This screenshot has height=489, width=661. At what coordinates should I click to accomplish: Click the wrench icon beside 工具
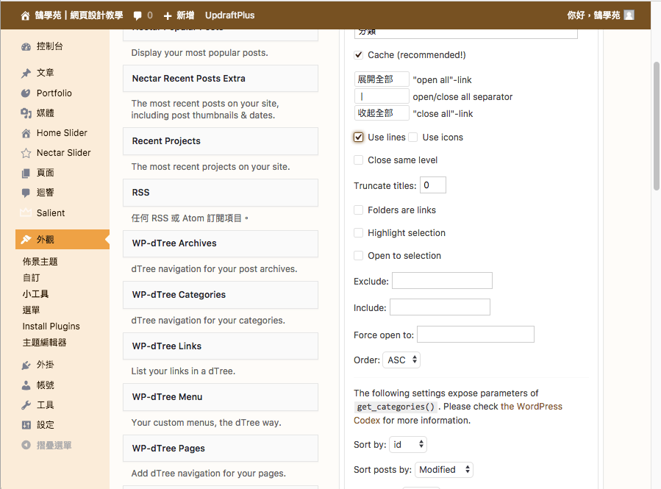(x=26, y=405)
